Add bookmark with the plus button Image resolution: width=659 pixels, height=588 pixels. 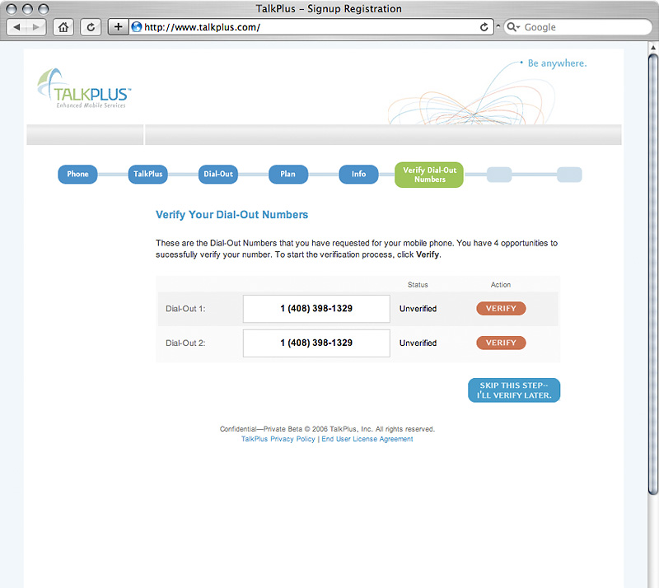(x=118, y=27)
